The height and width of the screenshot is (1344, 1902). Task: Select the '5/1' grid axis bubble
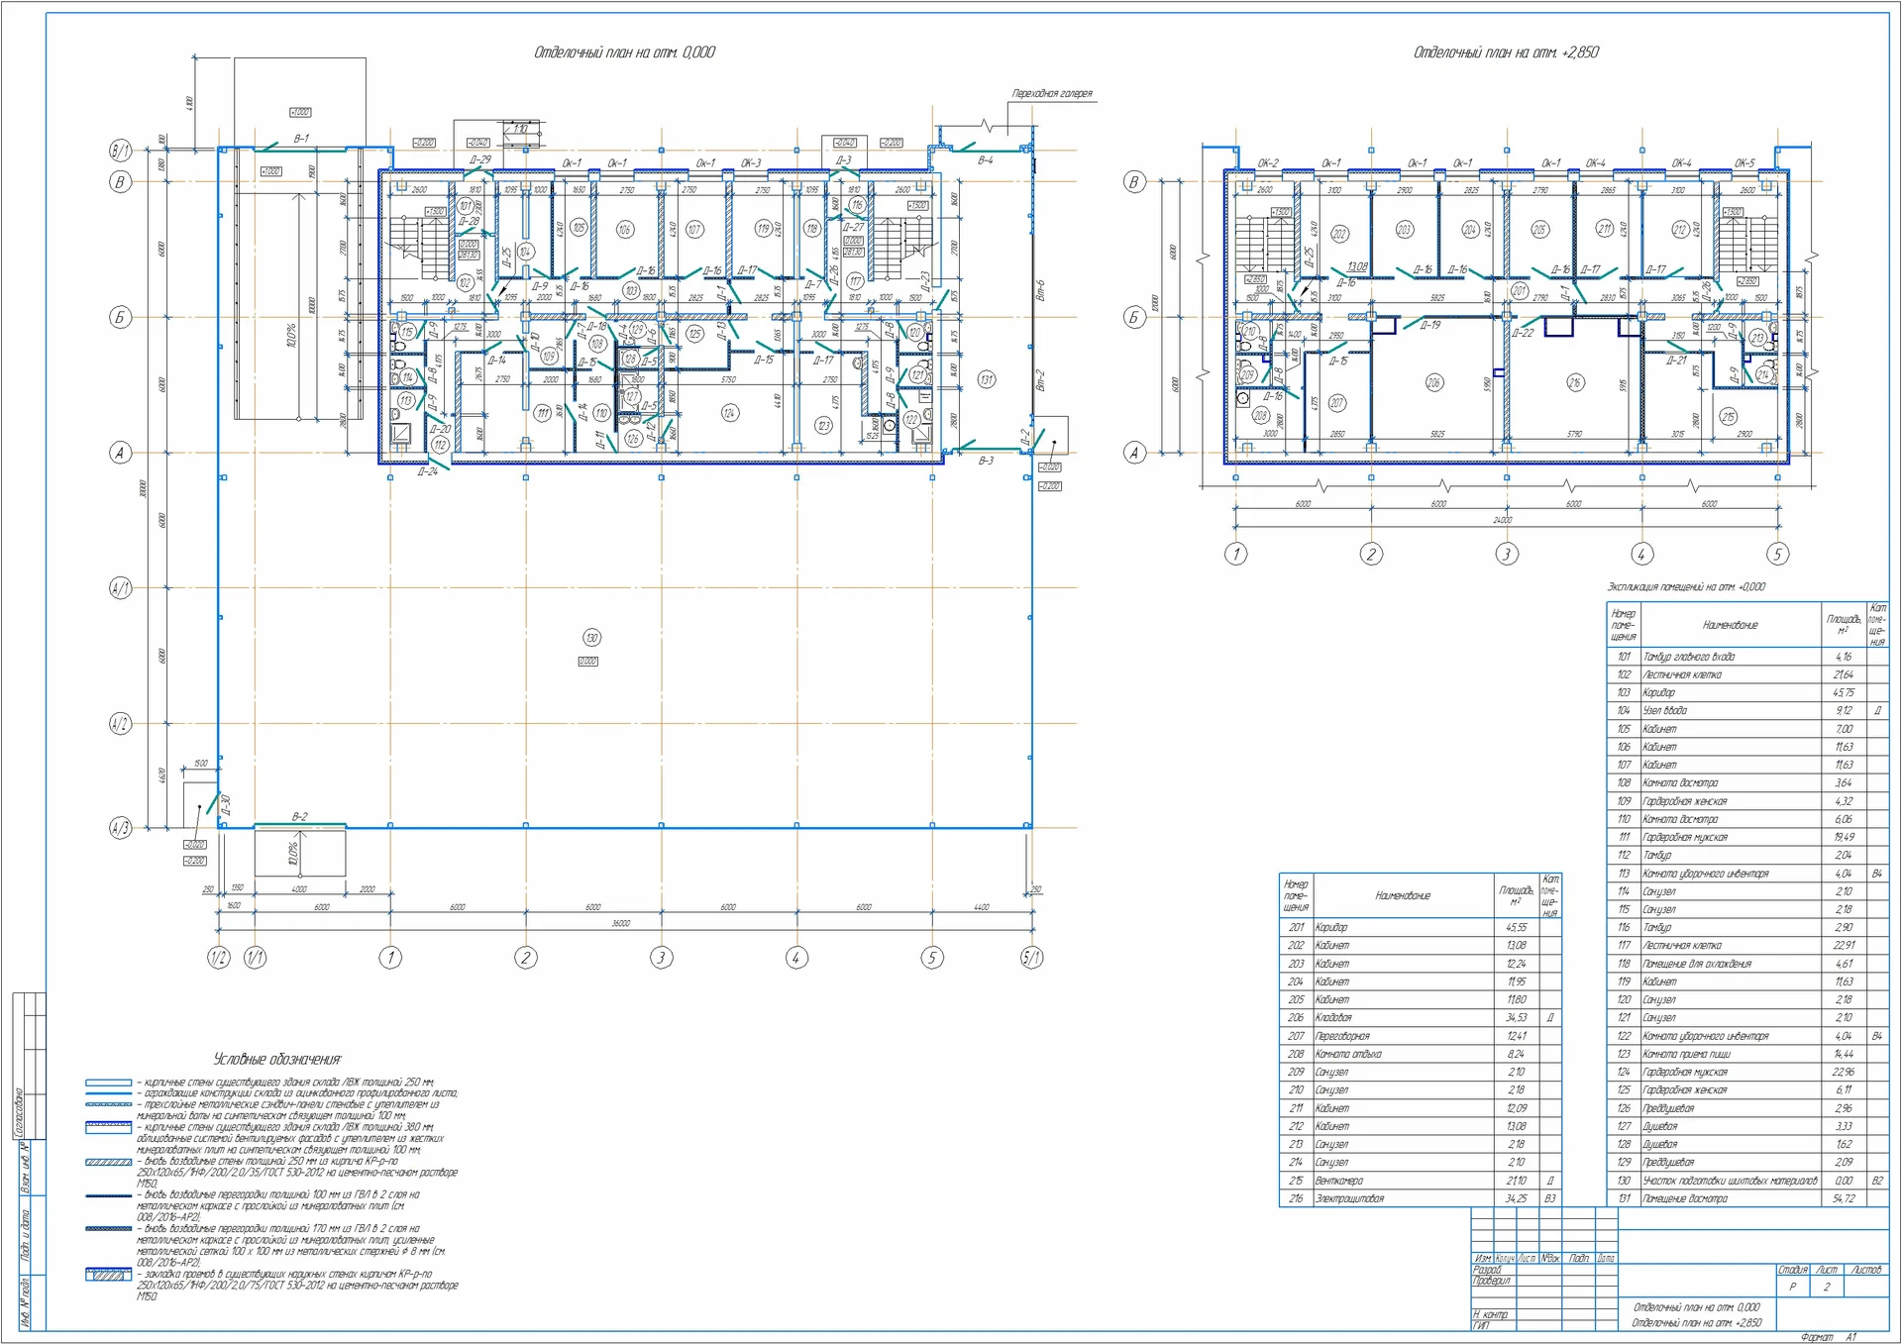pyautogui.click(x=1031, y=958)
